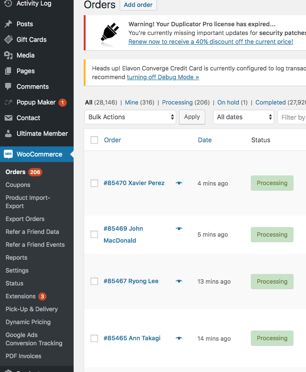Sort orders by Date column header

pyautogui.click(x=205, y=140)
